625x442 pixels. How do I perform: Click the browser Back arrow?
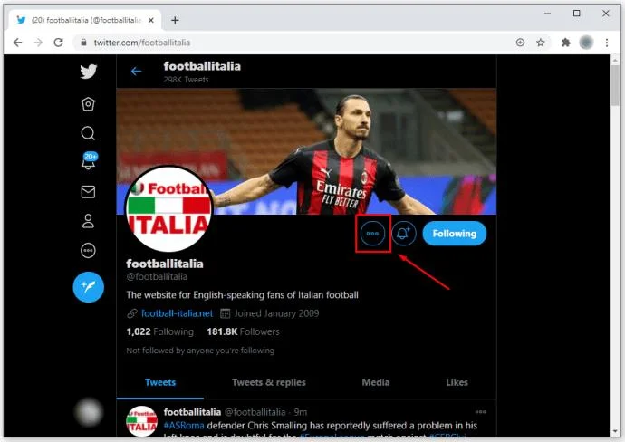[x=17, y=43]
